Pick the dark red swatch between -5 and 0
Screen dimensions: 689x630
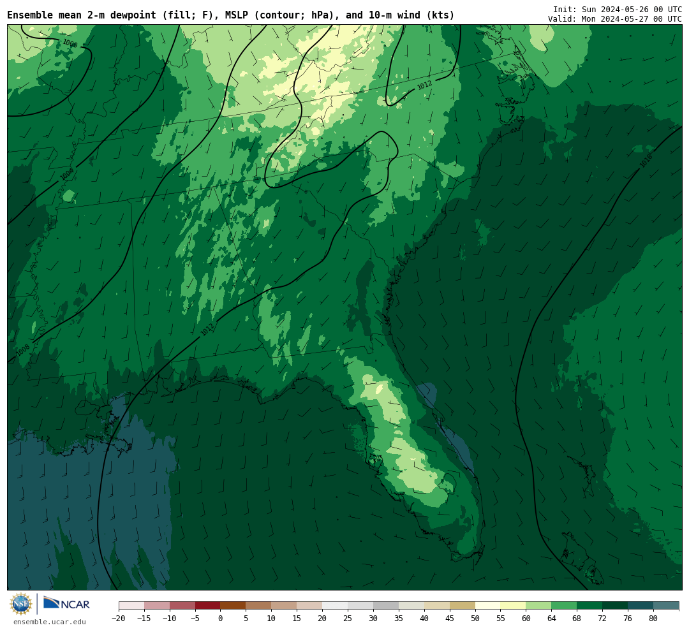208,605
